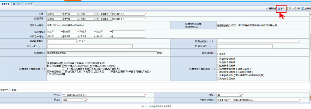Click the 应体检人数 input field

pos(245,46)
